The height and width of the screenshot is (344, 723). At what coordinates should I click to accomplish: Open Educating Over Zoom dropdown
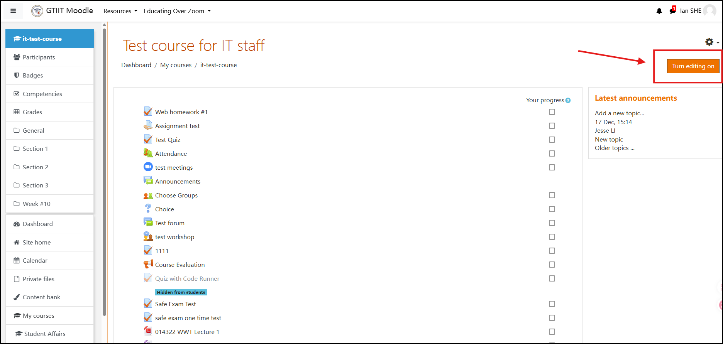click(177, 11)
